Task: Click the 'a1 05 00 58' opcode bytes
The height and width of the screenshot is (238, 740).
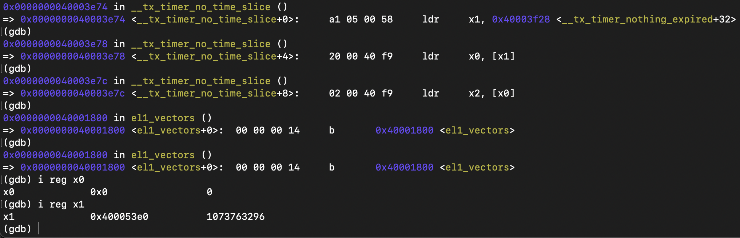Action: pos(361,19)
